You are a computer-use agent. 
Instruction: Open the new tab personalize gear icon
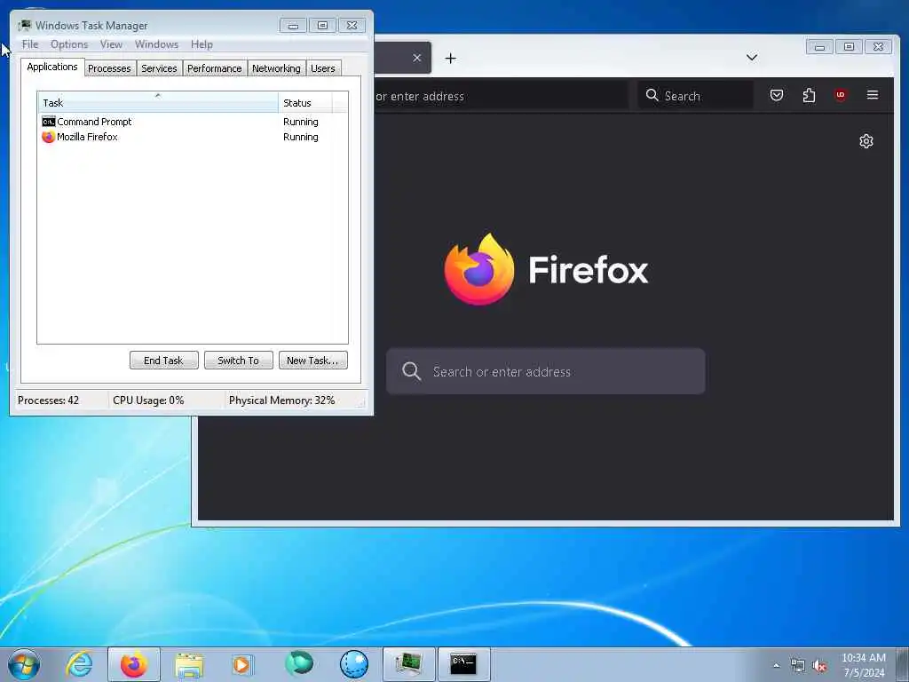click(x=866, y=141)
